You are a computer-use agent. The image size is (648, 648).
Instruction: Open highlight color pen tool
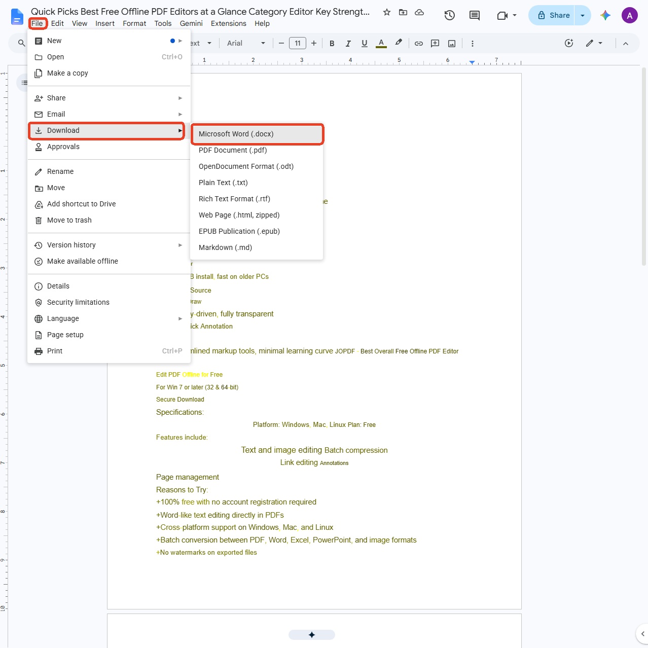click(399, 43)
